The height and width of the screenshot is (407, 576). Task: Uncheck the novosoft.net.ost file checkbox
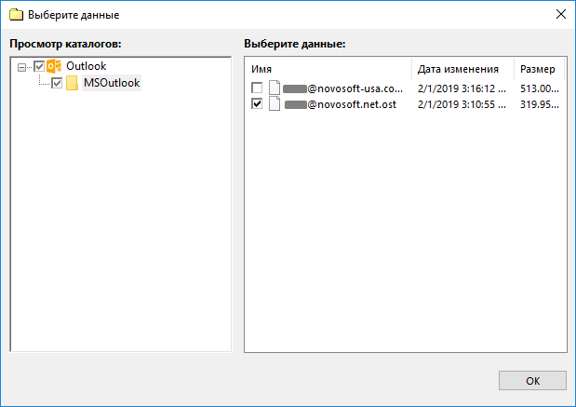coord(257,104)
